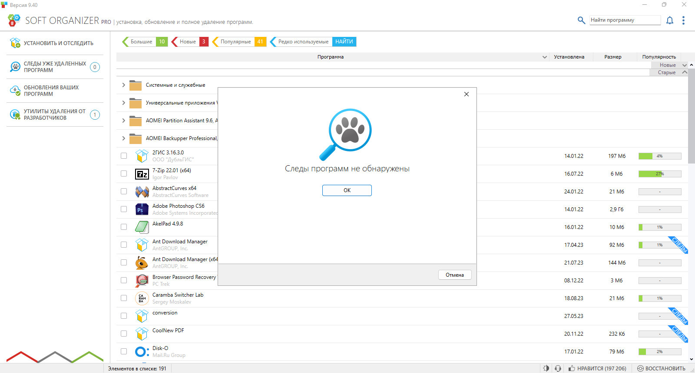Image resolution: width=695 pixels, height=373 pixels.
Task: Open УТИЛИТЫ УДАЛЕНИЯ ОТ РАЗРАБОТЧИКОВ in the sidebar
Action: pos(55,115)
